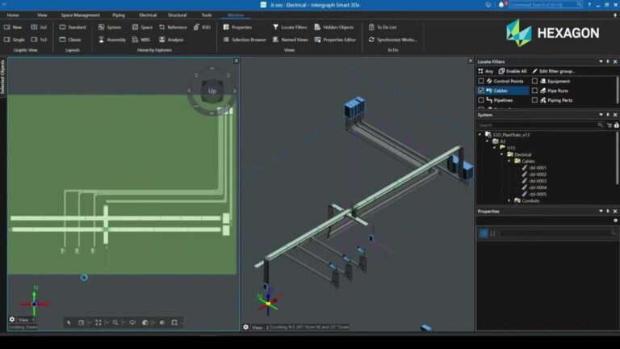Collapse the U15 tree node
The width and height of the screenshot is (620, 349).
[494, 148]
